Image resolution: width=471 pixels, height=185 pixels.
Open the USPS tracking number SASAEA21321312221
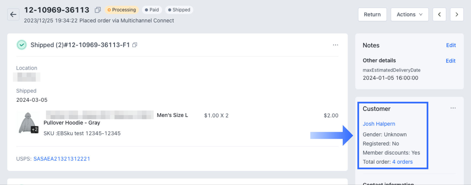pos(62,158)
